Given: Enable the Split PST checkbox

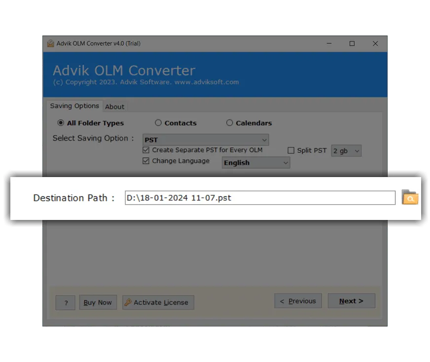Looking at the screenshot, I should pyautogui.click(x=291, y=150).
